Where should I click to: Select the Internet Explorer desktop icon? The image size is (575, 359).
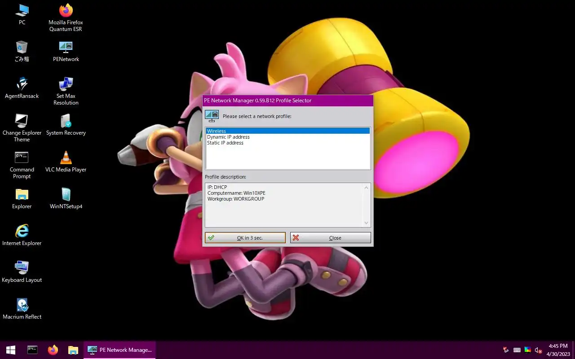[22, 235]
